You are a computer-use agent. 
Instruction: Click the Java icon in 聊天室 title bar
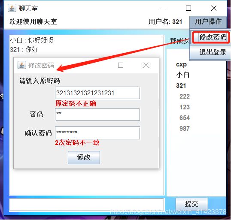tap(12, 8)
